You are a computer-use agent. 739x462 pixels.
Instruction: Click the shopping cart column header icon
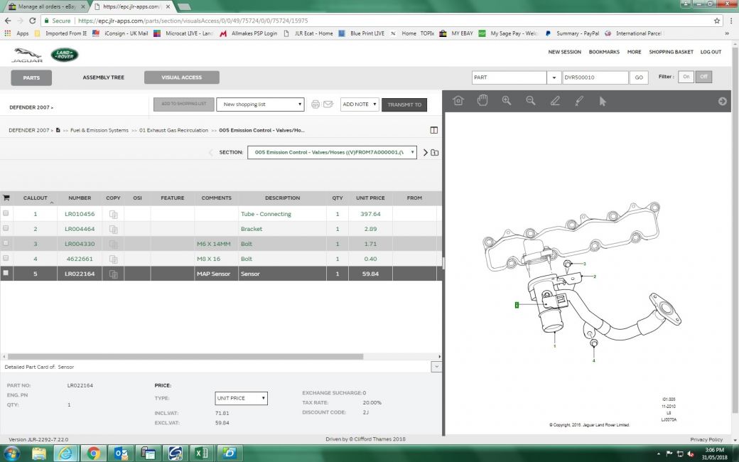tap(6, 198)
